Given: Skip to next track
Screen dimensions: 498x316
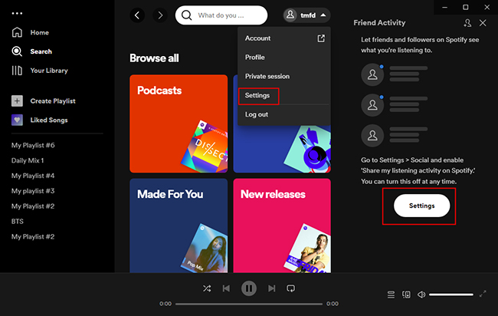Looking at the screenshot, I should click(271, 288).
